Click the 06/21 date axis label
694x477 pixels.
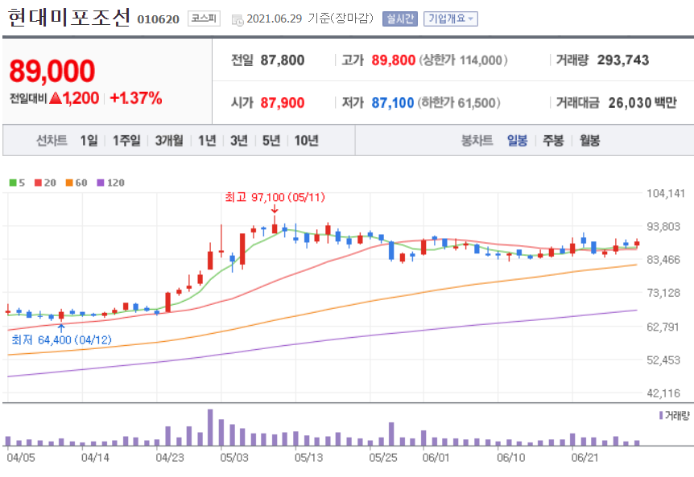click(585, 458)
